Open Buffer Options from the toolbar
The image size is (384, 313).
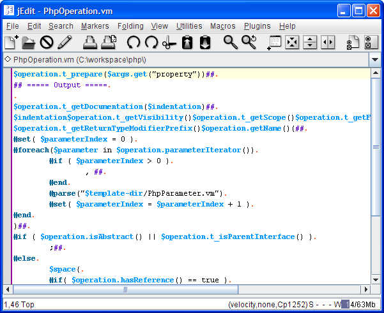pyautogui.click(x=353, y=43)
